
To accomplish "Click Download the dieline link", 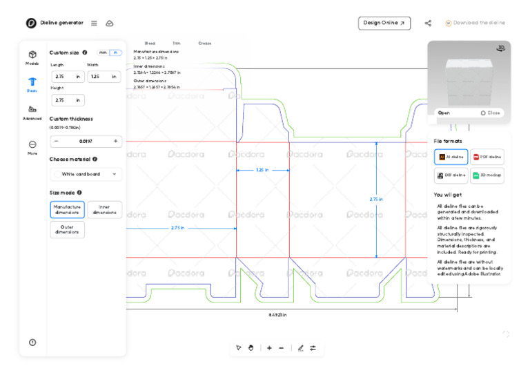I will click(x=475, y=23).
